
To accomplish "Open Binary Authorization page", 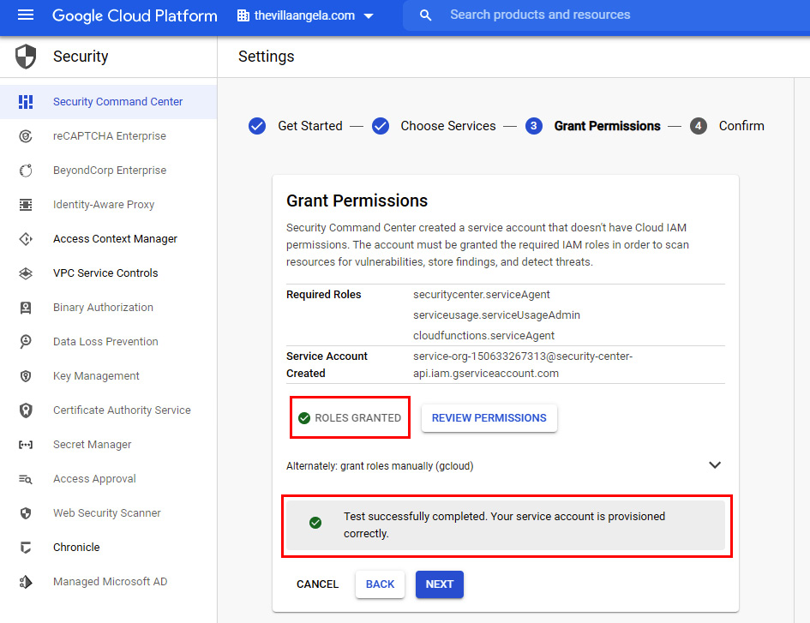I will [109, 308].
